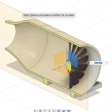Click the blue distance arrow manipulator
Viewport: 112px width, 112px height.
(59, 67)
